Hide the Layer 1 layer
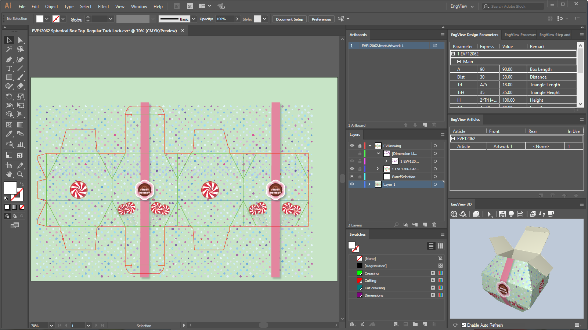Viewport: 588px width, 330px height. (x=352, y=184)
